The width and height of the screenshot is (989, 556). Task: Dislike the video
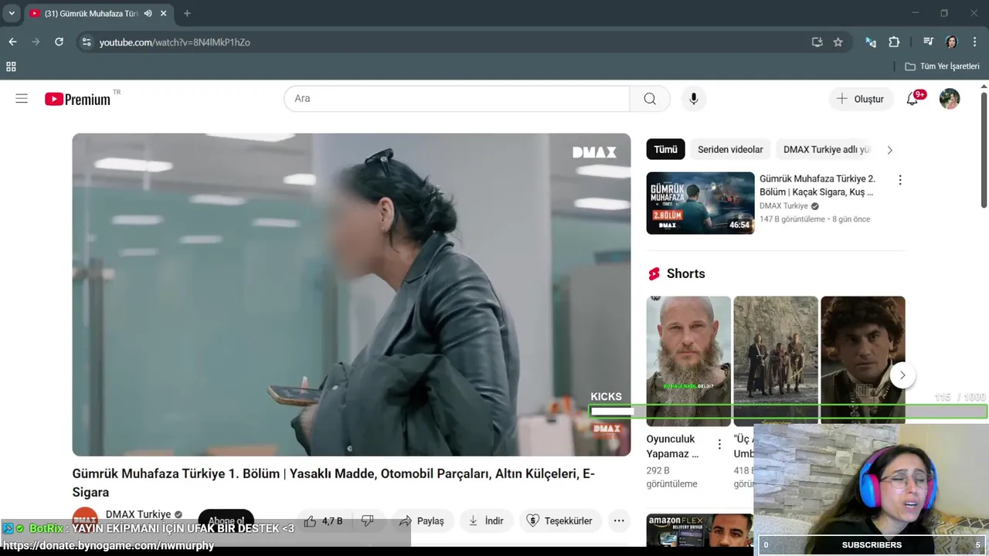pos(369,521)
